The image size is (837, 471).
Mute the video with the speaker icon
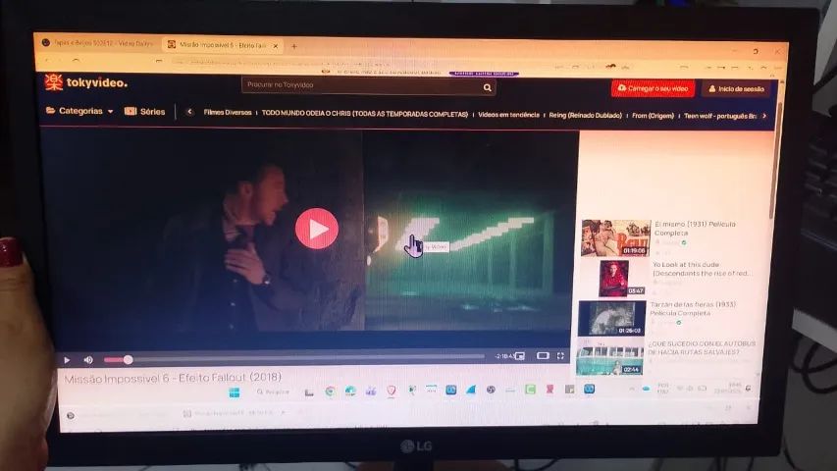[x=88, y=360]
